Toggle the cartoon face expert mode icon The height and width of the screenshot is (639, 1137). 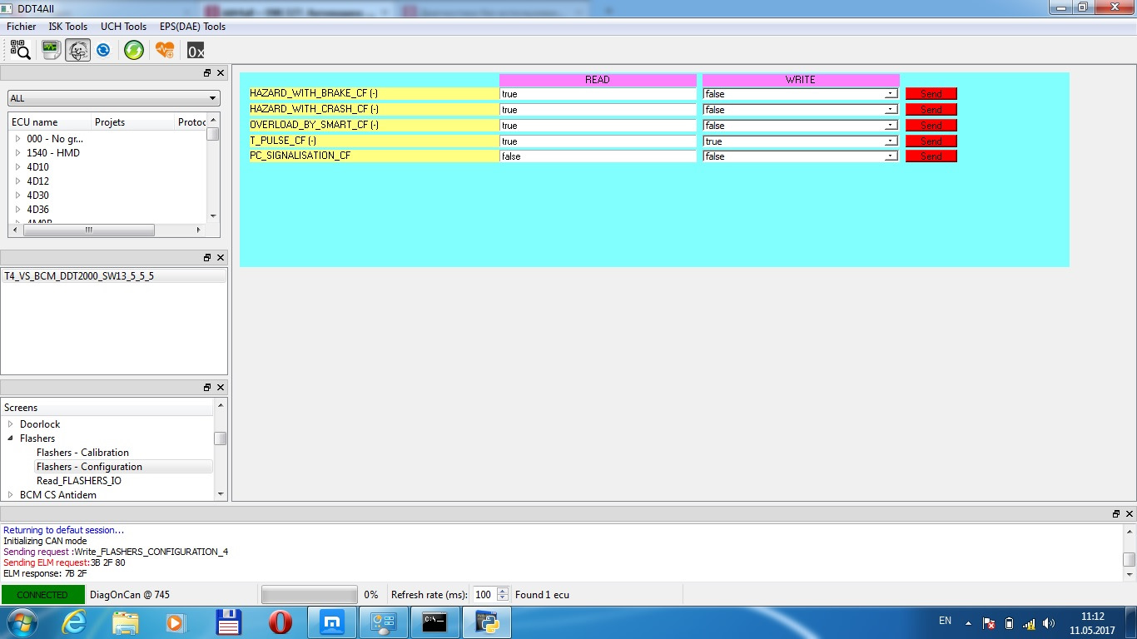coord(78,50)
